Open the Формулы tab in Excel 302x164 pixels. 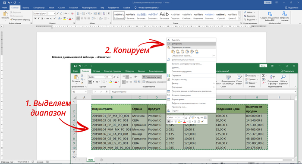click(x=129, y=71)
